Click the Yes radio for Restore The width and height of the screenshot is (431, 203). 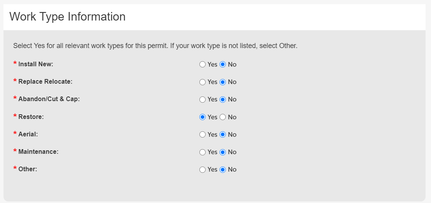click(203, 117)
